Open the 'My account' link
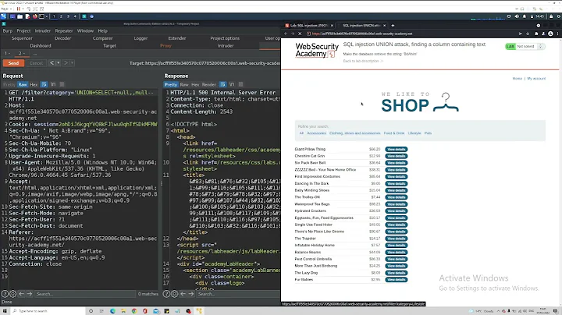The width and height of the screenshot is (562, 315). click(536, 79)
